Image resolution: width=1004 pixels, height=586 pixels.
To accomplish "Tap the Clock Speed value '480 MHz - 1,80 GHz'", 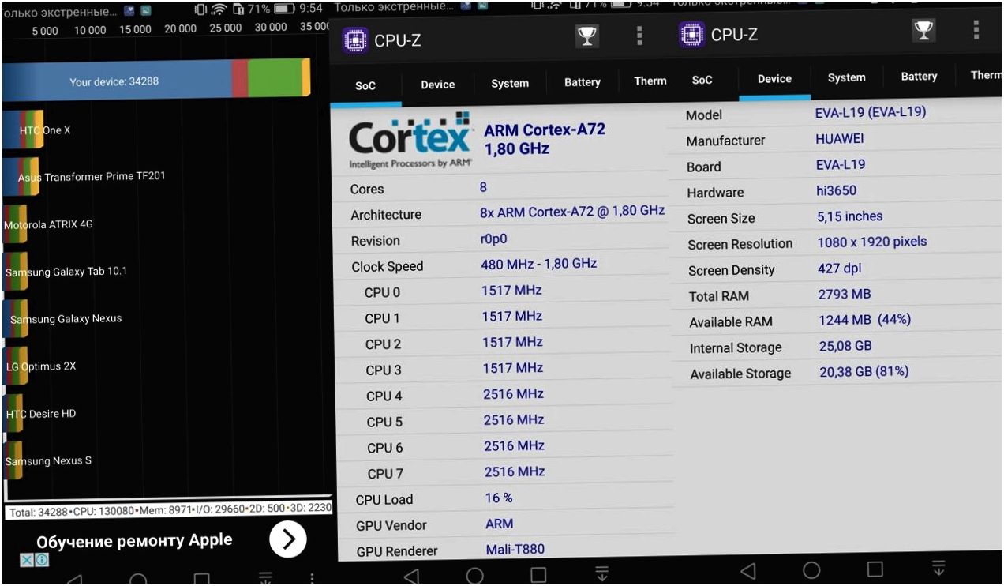I will (x=539, y=264).
